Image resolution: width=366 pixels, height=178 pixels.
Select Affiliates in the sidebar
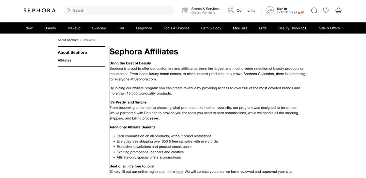tap(64, 60)
